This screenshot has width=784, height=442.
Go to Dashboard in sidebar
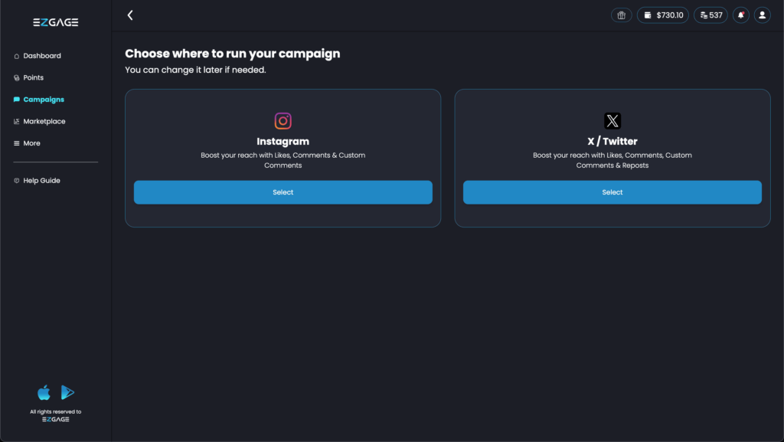[41, 56]
